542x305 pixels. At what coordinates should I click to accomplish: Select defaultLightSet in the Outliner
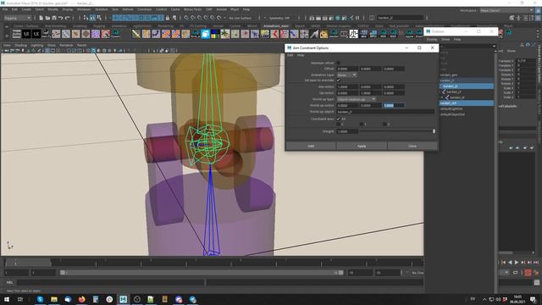(451, 108)
